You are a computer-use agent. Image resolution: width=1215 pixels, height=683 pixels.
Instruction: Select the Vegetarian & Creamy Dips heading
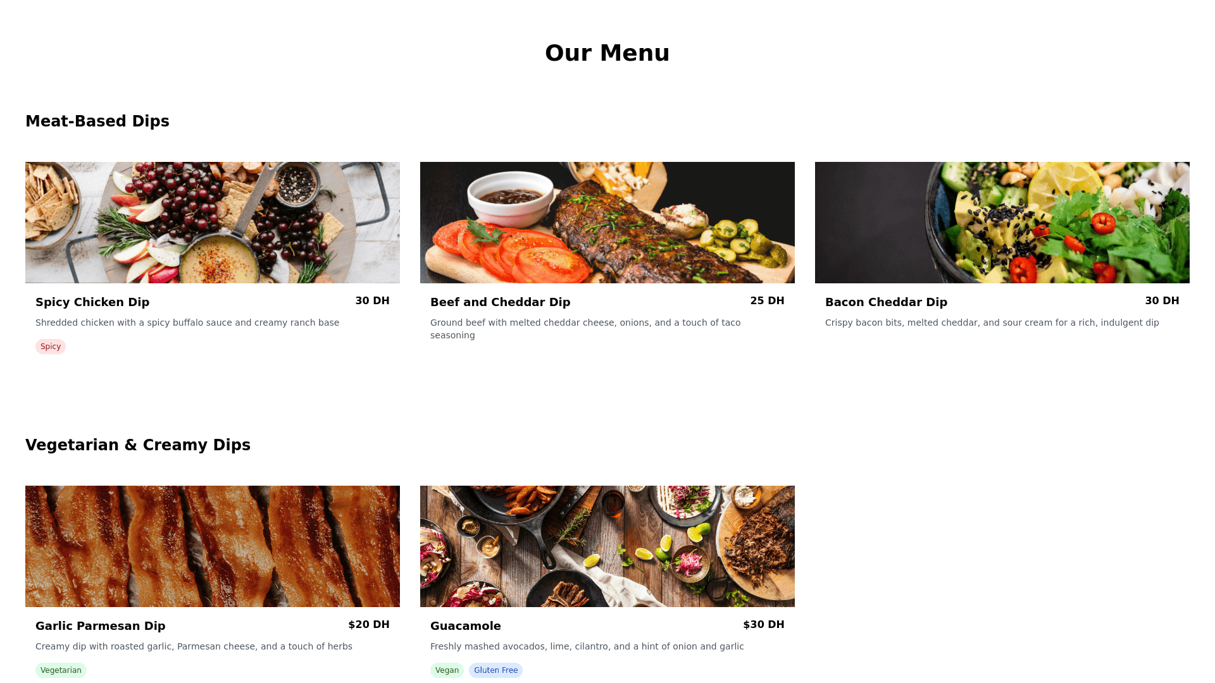click(138, 445)
